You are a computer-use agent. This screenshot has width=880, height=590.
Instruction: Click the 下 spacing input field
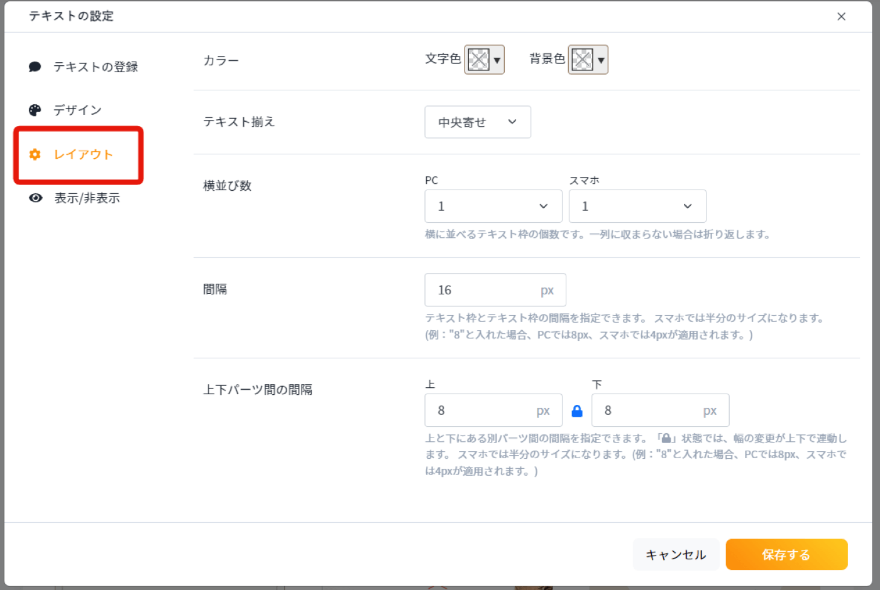pyautogui.click(x=660, y=410)
